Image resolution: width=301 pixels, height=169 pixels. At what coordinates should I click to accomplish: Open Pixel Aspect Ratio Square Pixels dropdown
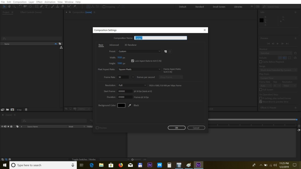139,69
